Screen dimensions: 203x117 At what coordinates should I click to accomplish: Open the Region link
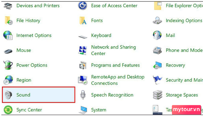tap(24, 80)
